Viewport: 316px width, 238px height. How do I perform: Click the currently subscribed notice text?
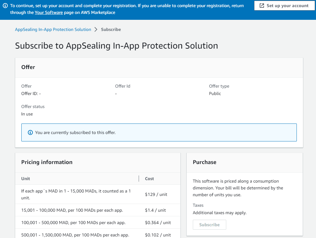point(76,132)
